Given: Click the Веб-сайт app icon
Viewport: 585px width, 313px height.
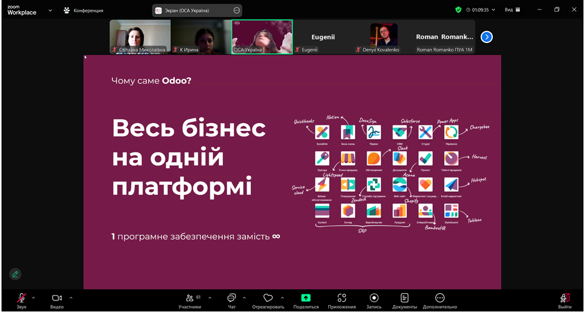Looking at the screenshot, I should coord(399,184).
